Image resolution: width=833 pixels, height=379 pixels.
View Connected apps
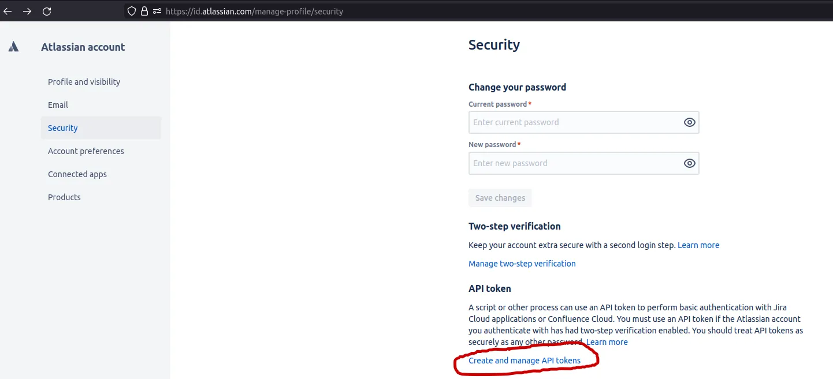(77, 174)
